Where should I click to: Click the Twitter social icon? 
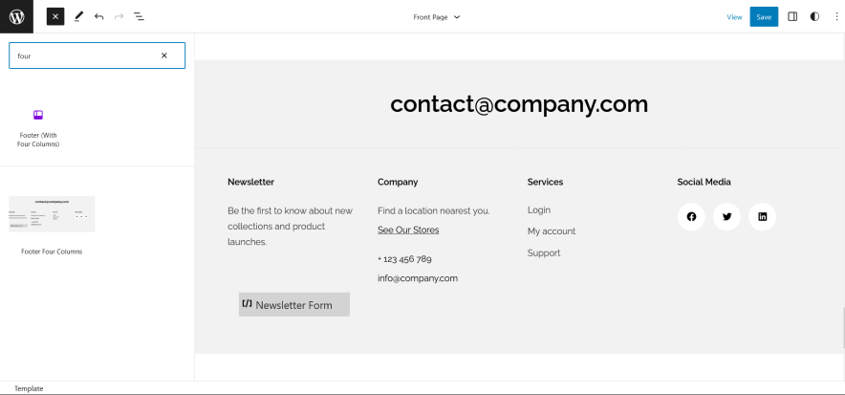pyautogui.click(x=726, y=217)
